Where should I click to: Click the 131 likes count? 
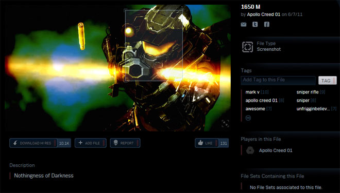[224, 143]
